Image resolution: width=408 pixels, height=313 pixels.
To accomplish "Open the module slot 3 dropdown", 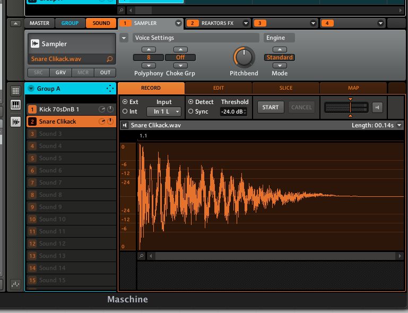I will 313,23.
